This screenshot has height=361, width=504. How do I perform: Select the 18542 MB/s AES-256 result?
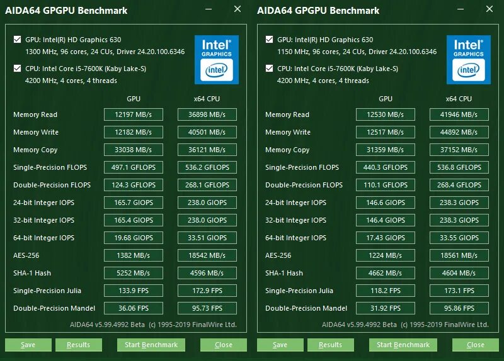207,255
